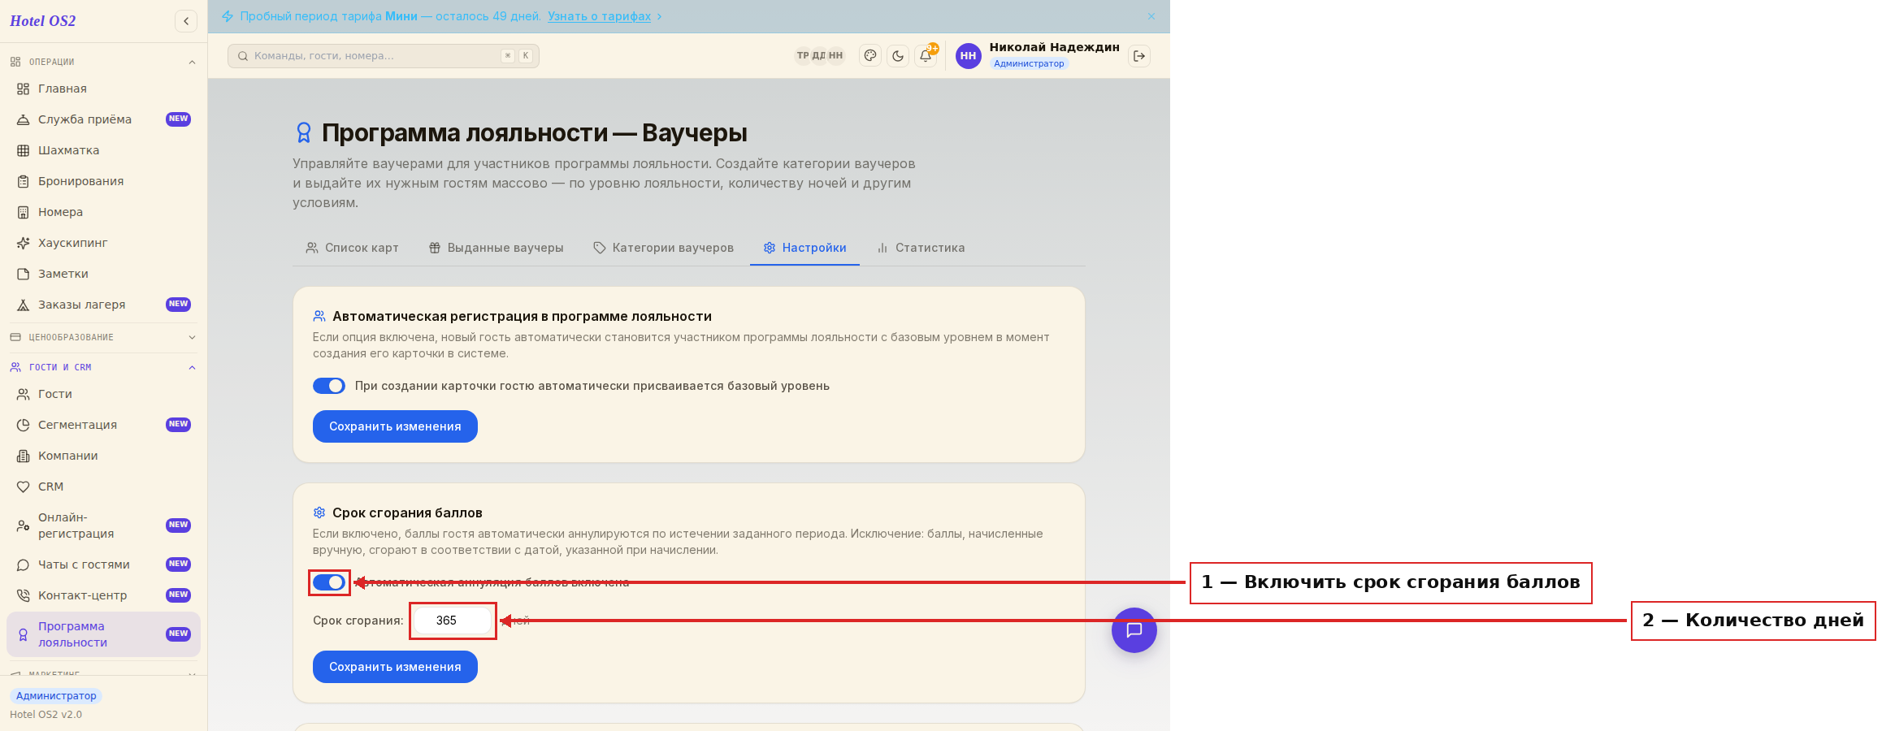Click the НН user avatar
Image resolution: width=1895 pixels, height=731 pixels.
[x=968, y=56]
